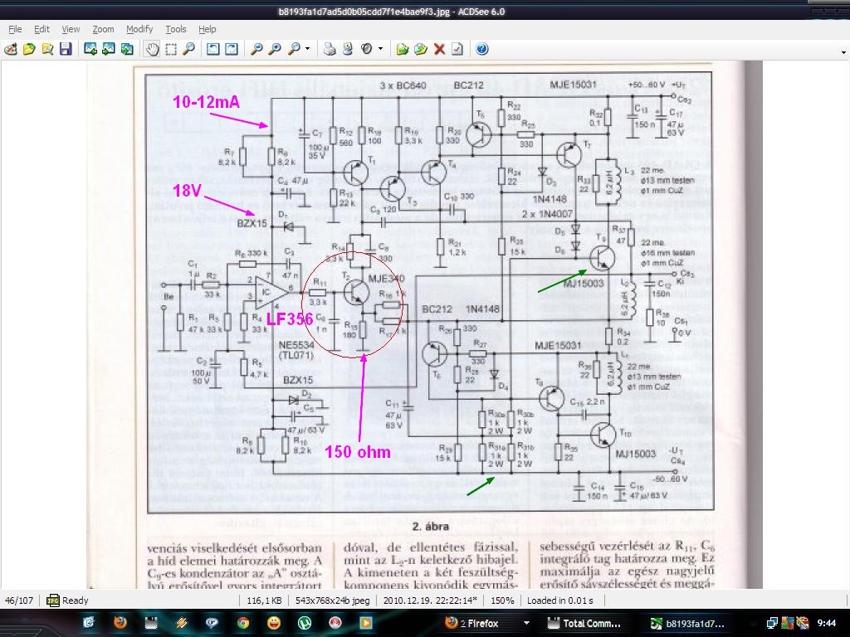Click the 116,1 KB file size status
The height and width of the screenshot is (637, 850).
264,601
